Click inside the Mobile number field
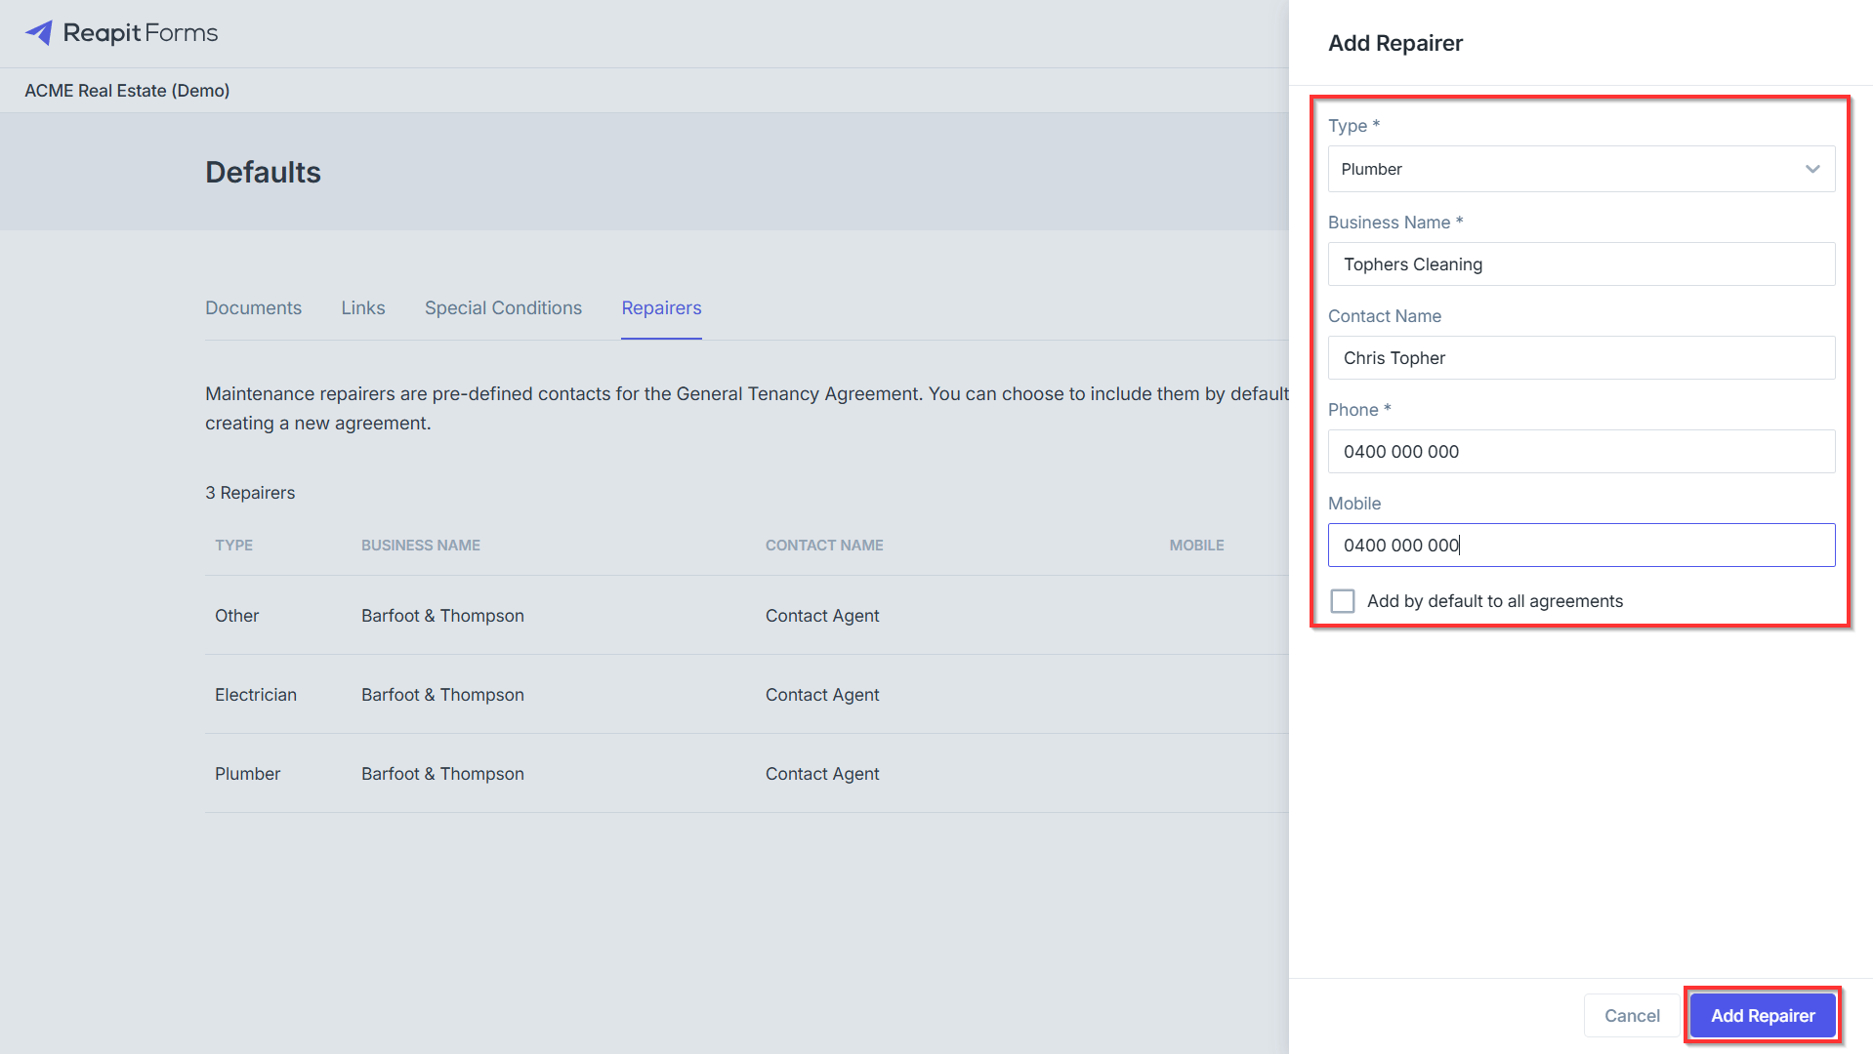 coord(1581,546)
